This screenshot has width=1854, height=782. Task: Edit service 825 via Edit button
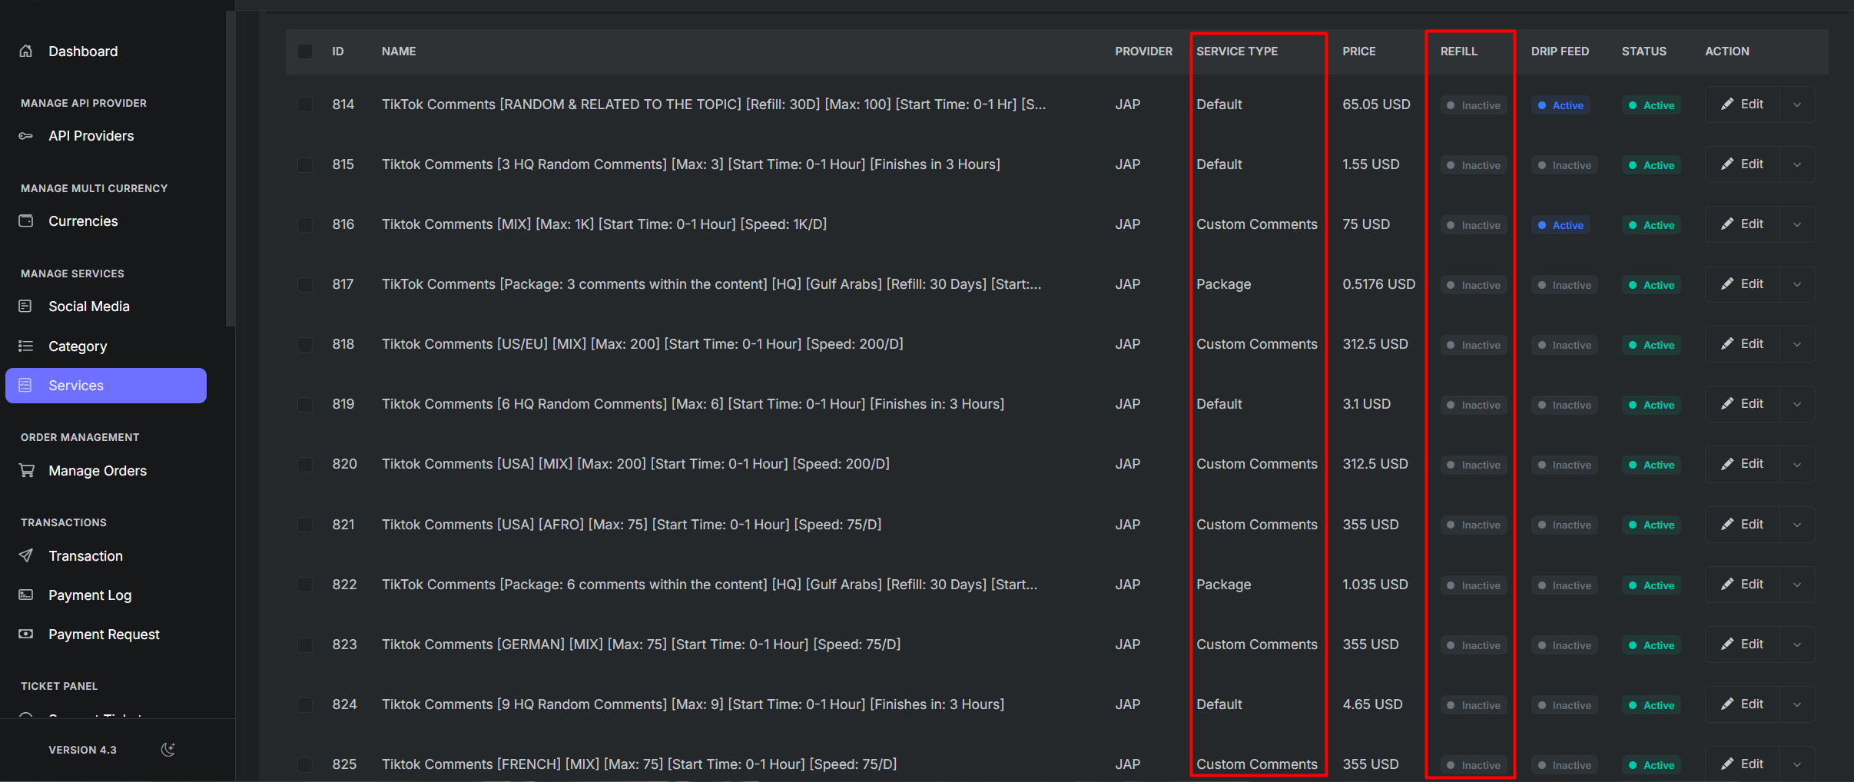pos(1742,764)
